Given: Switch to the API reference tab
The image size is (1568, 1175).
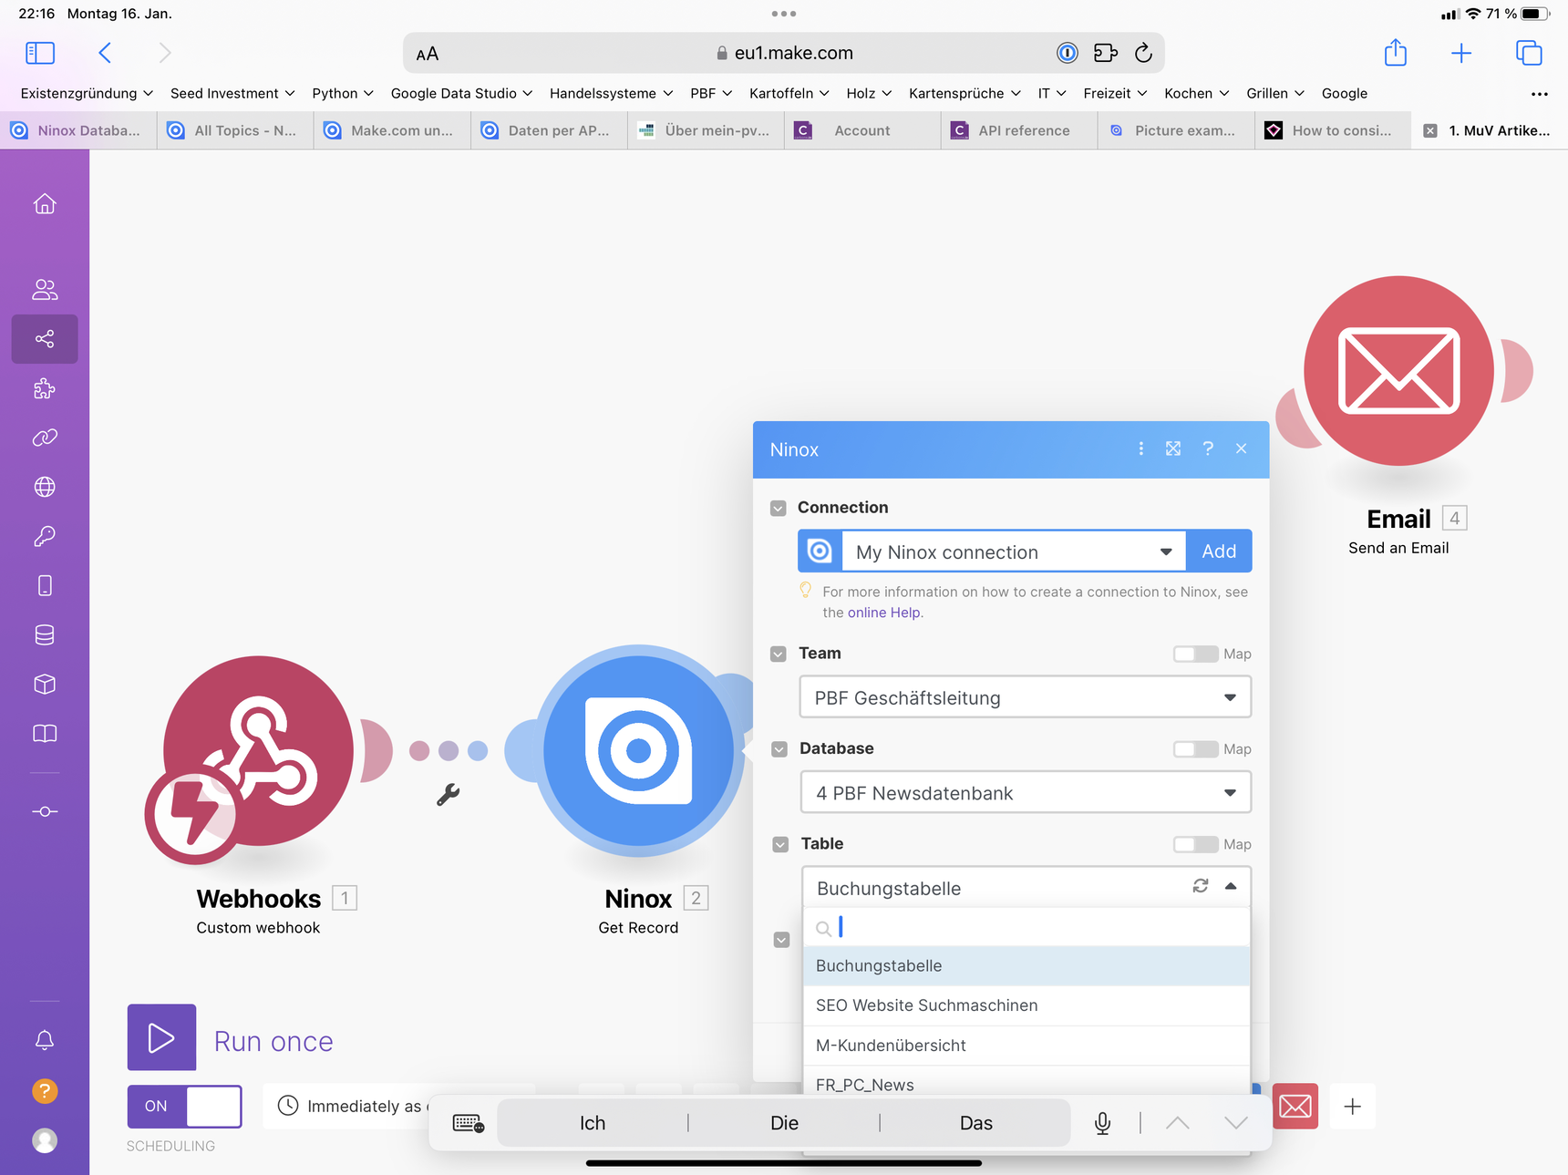Looking at the screenshot, I should [x=1018, y=130].
